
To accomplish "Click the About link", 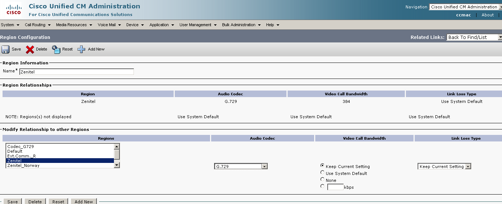I will [487, 15].
